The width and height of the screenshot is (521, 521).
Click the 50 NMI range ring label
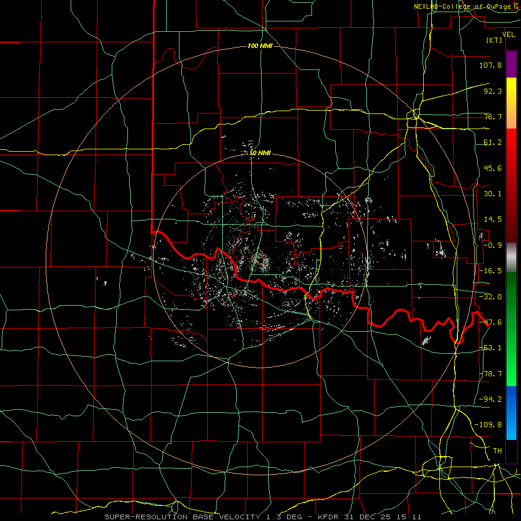click(260, 153)
